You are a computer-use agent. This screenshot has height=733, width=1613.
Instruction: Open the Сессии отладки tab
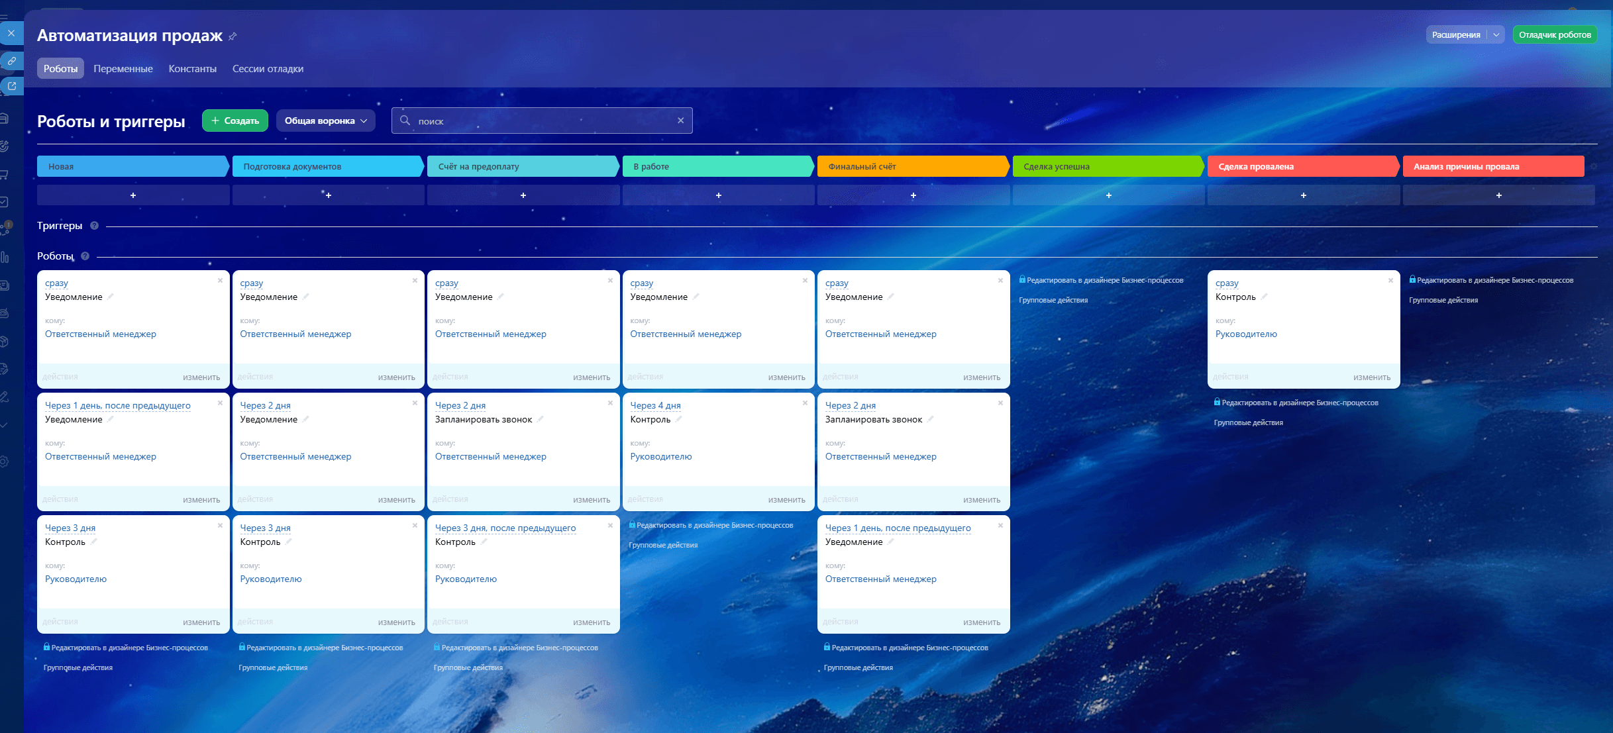tap(268, 69)
